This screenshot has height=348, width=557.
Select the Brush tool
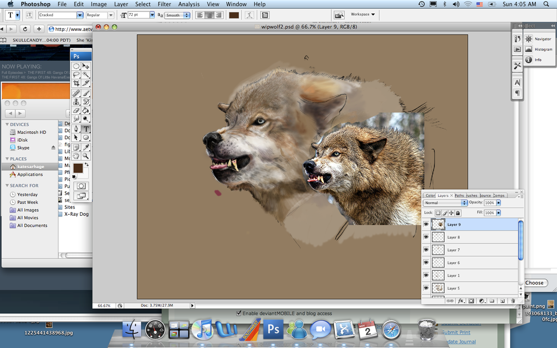tap(85, 93)
